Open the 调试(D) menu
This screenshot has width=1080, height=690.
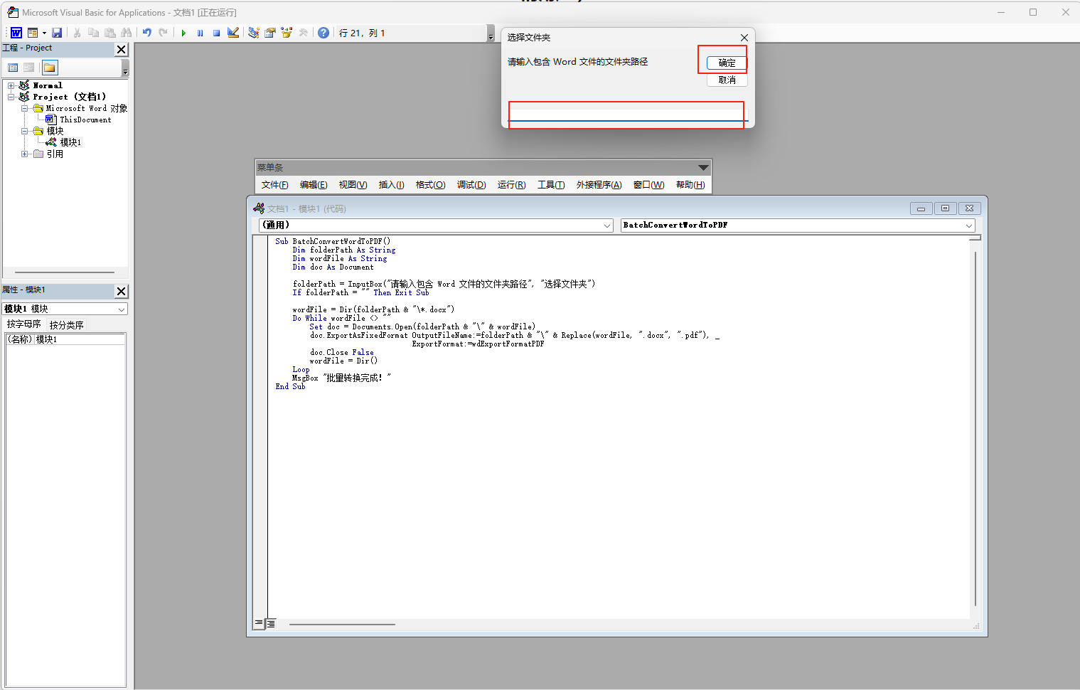[x=471, y=185]
